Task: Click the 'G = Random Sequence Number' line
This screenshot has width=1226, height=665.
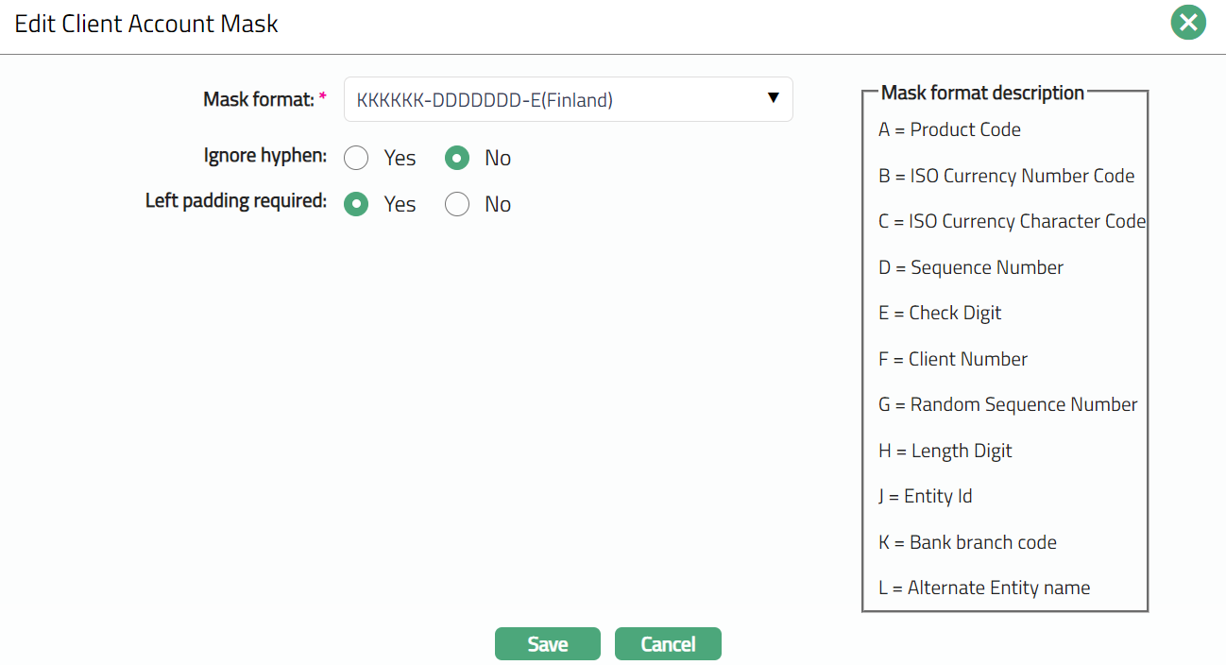Action: click(1008, 405)
